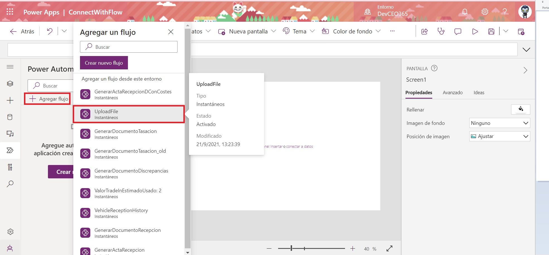Expand the save options dropdown arrow

click(x=506, y=31)
